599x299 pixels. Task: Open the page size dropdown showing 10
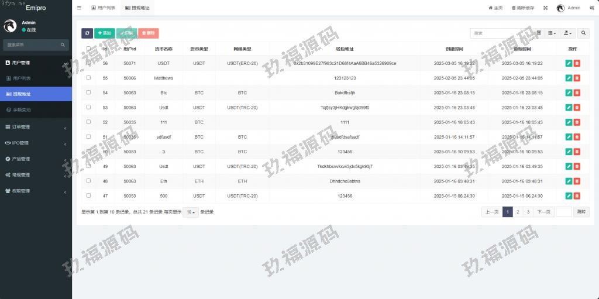[x=190, y=212]
